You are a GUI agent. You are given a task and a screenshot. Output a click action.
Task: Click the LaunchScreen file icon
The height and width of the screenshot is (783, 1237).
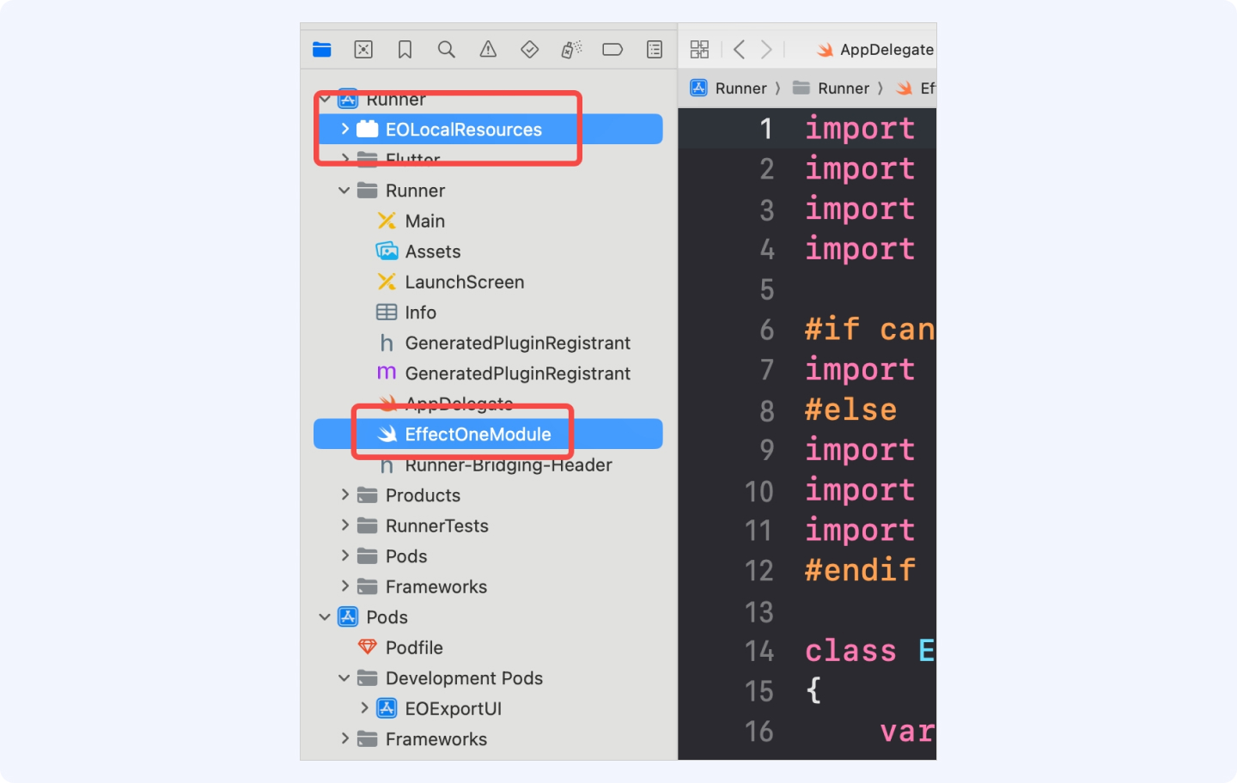[387, 282]
